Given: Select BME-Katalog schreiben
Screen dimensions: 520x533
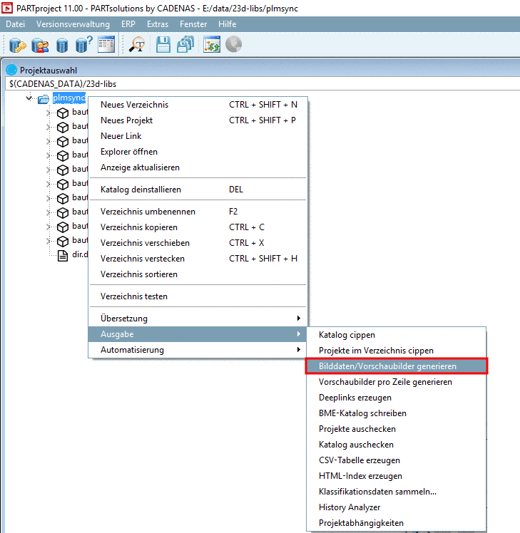Looking at the screenshot, I should [x=397, y=413].
